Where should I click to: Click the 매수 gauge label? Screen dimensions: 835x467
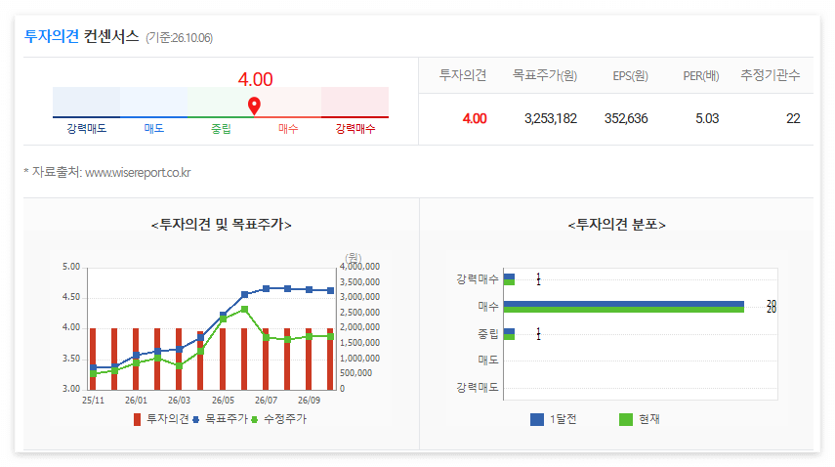click(288, 128)
